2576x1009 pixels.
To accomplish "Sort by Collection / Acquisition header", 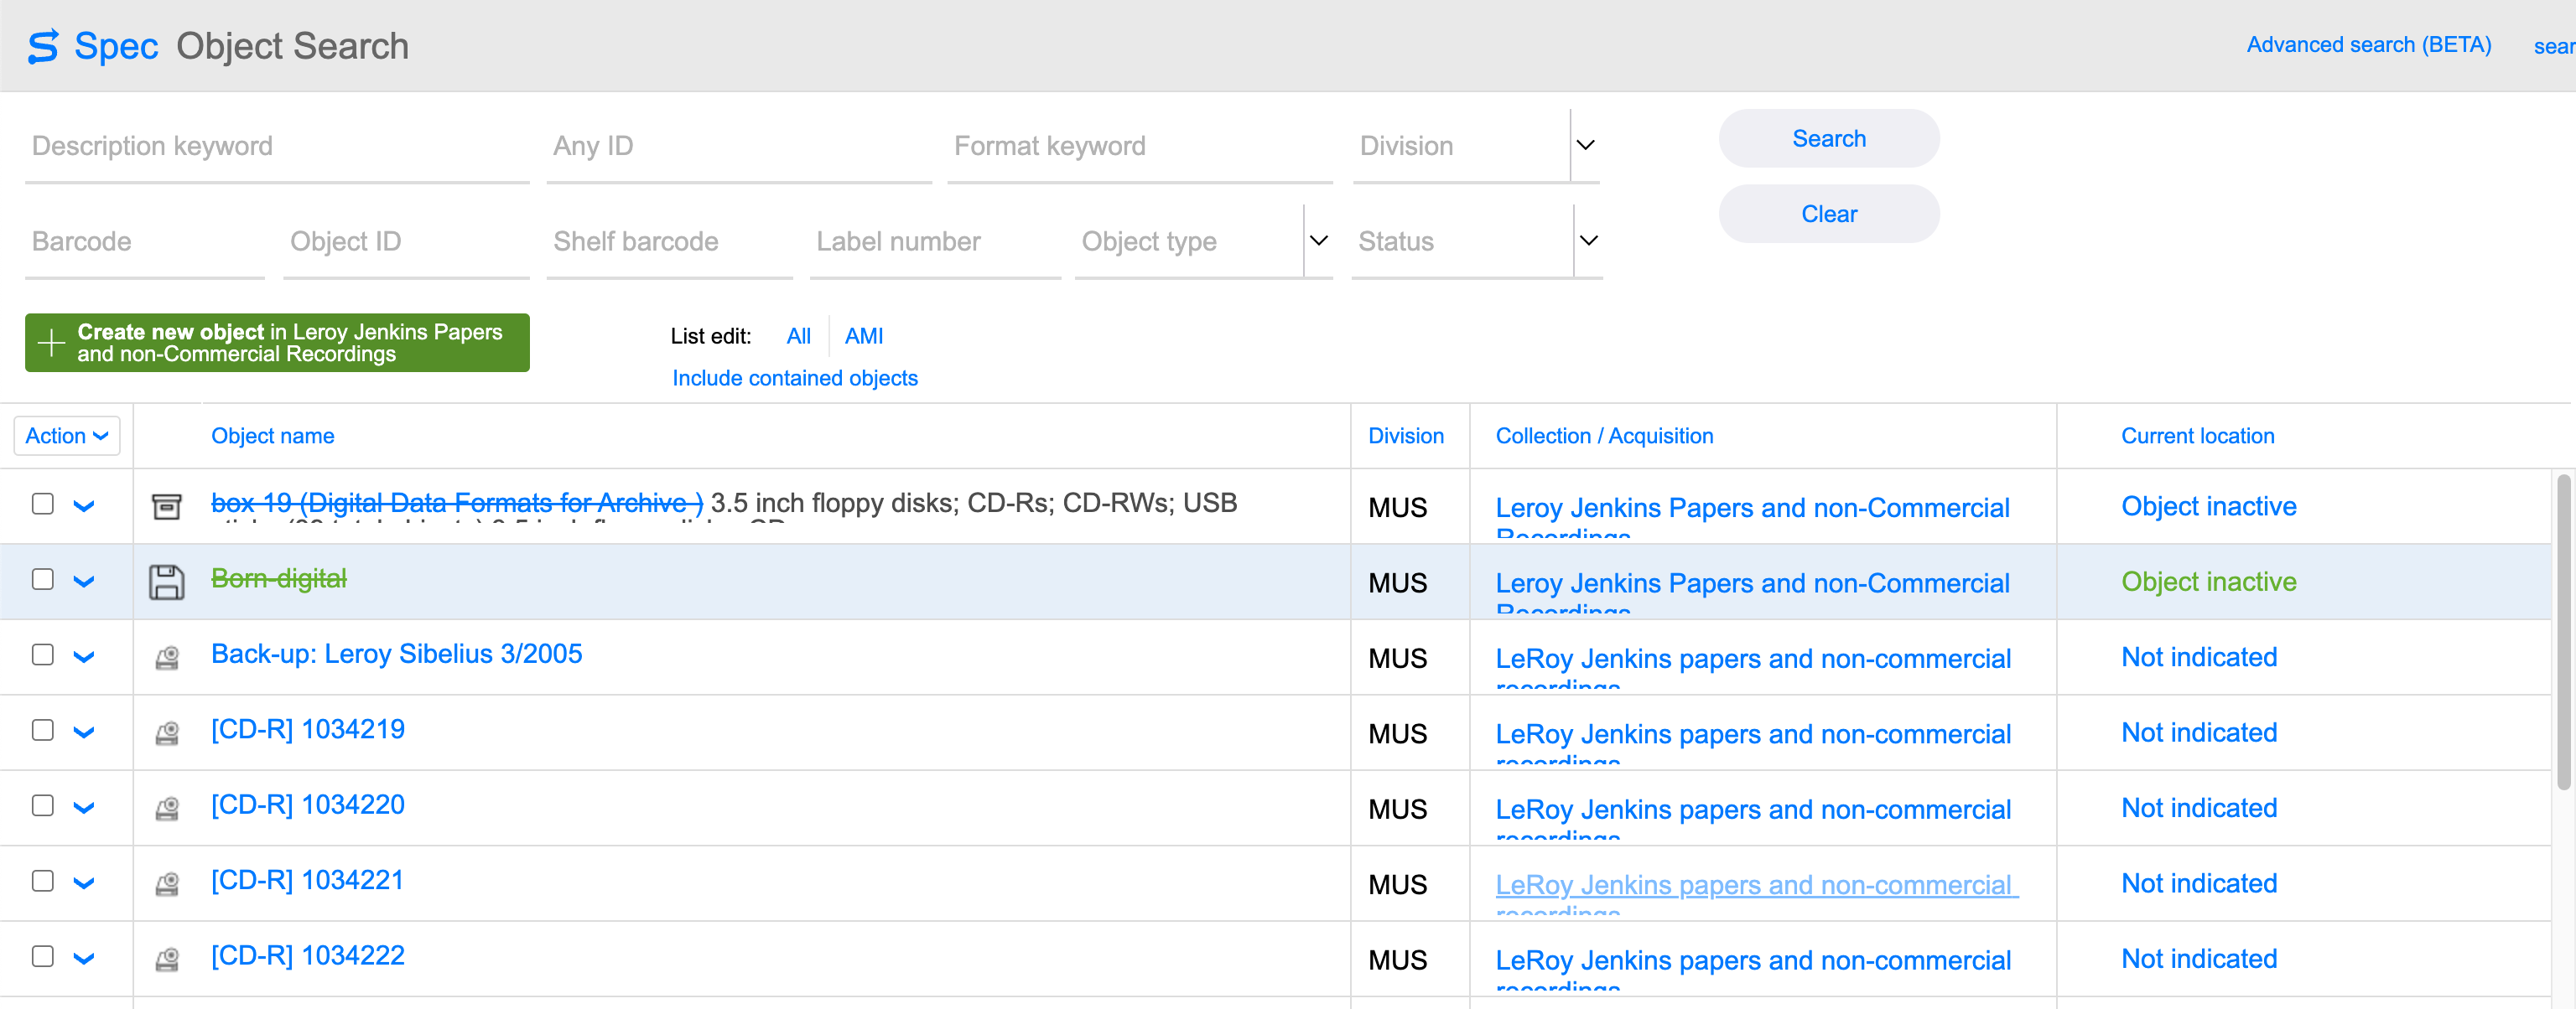I will click(x=1604, y=436).
